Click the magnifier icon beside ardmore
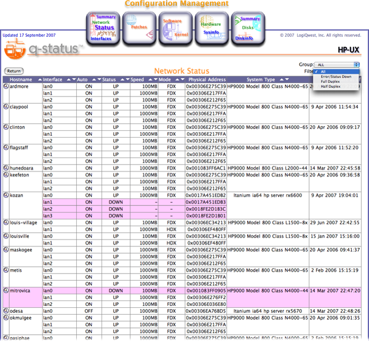Screen dimensions: 369x341 point(6,86)
